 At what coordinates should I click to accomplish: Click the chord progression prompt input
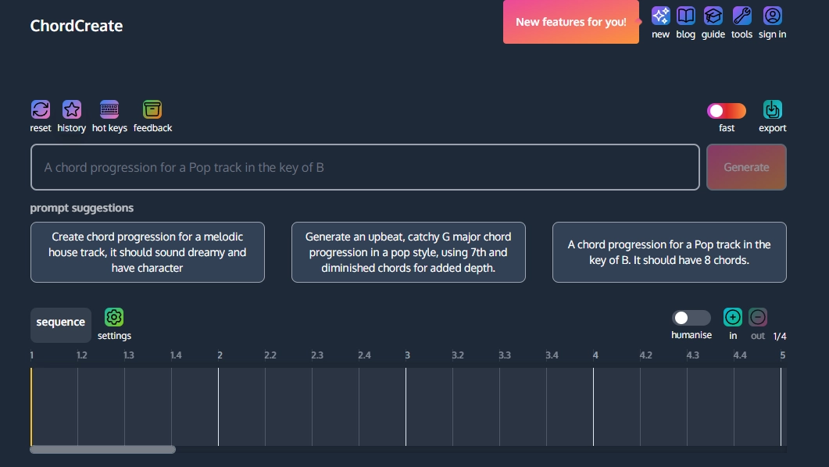pyautogui.click(x=364, y=166)
